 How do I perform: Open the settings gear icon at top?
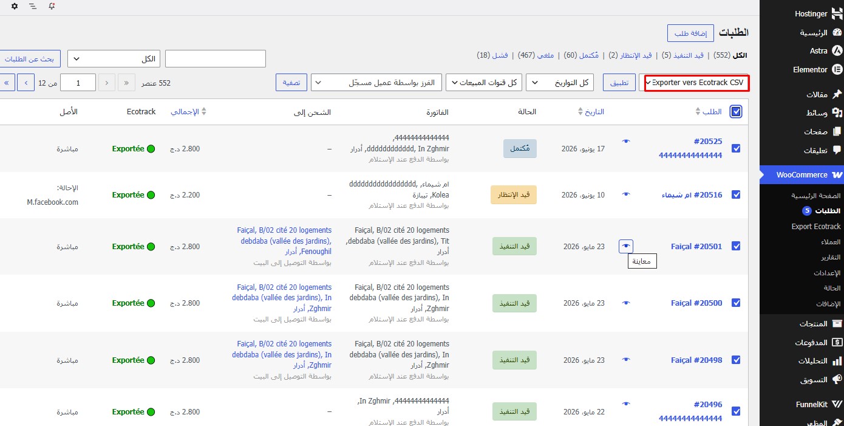pyautogui.click(x=15, y=6)
